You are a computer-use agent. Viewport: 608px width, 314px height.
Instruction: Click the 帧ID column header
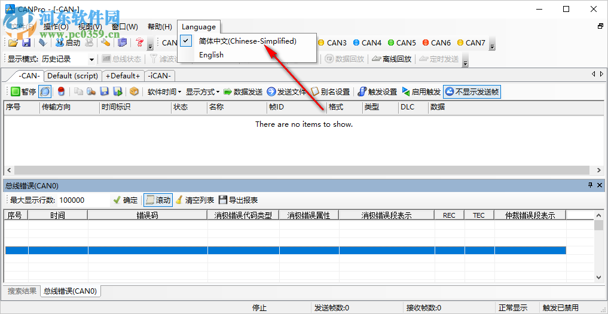tap(297, 107)
